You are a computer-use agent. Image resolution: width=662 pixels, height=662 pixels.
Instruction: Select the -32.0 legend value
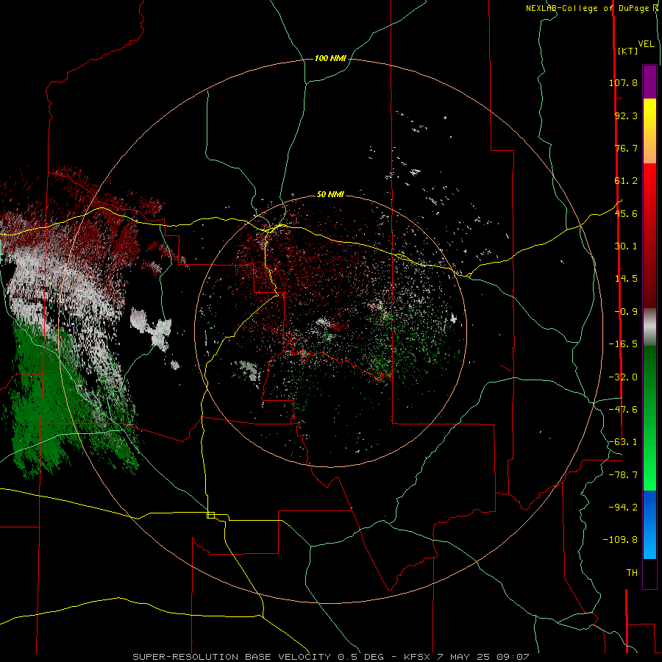click(x=623, y=377)
